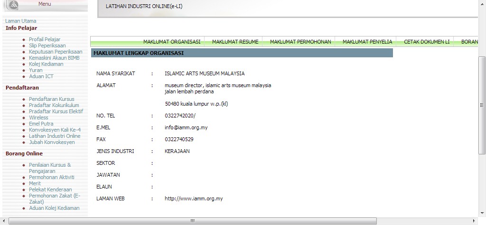Open the Laman Utama link
Image resolution: width=486 pixels, height=225 pixels.
21,21
